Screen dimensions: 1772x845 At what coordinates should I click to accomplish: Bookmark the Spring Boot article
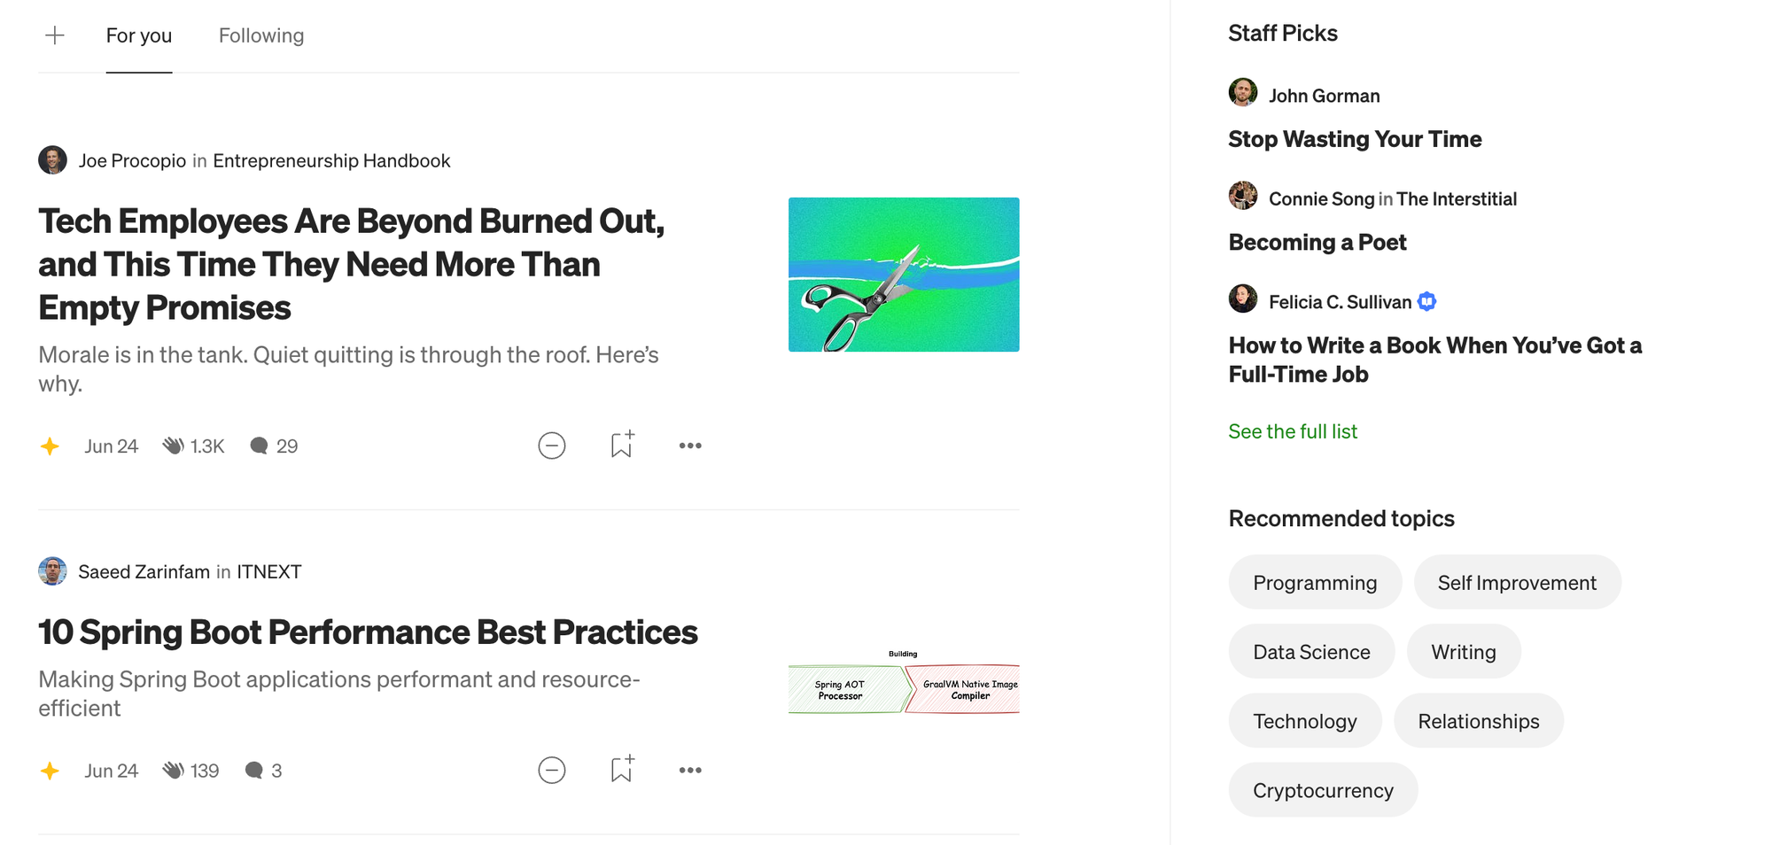[x=621, y=770]
